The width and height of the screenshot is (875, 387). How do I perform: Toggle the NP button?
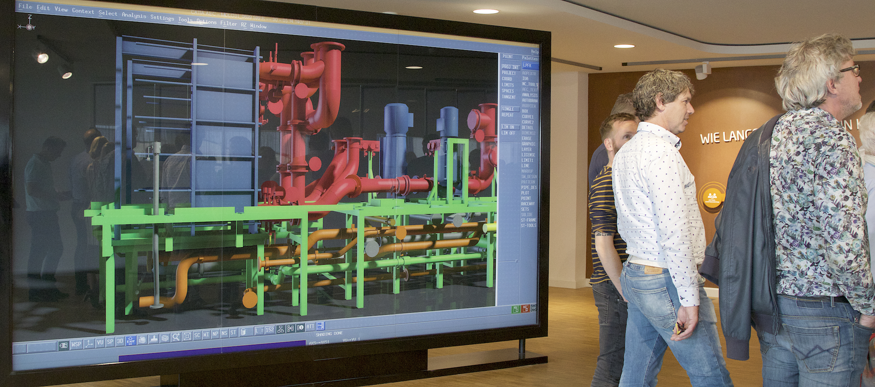(215, 334)
